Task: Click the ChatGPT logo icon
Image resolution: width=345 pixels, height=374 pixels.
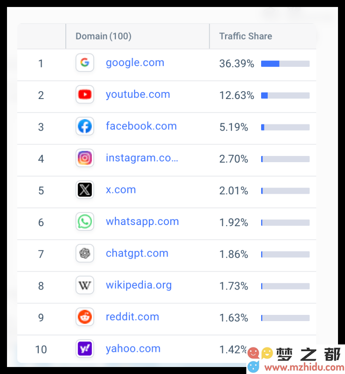Action: pos(85,253)
